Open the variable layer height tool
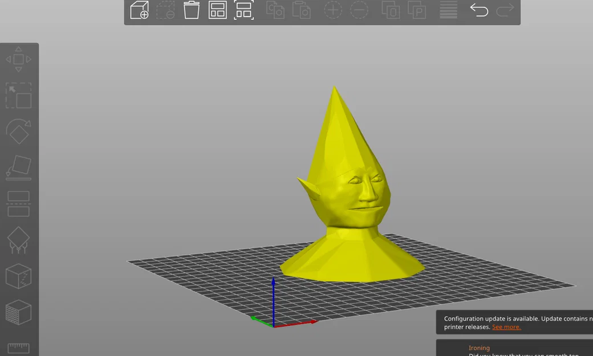The height and width of the screenshot is (356, 593). click(448, 10)
